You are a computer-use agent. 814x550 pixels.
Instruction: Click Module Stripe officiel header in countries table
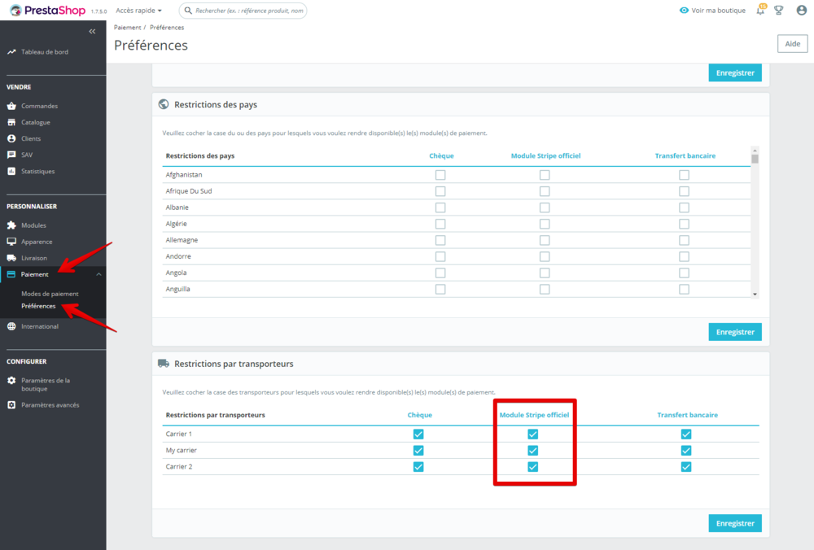click(x=545, y=155)
